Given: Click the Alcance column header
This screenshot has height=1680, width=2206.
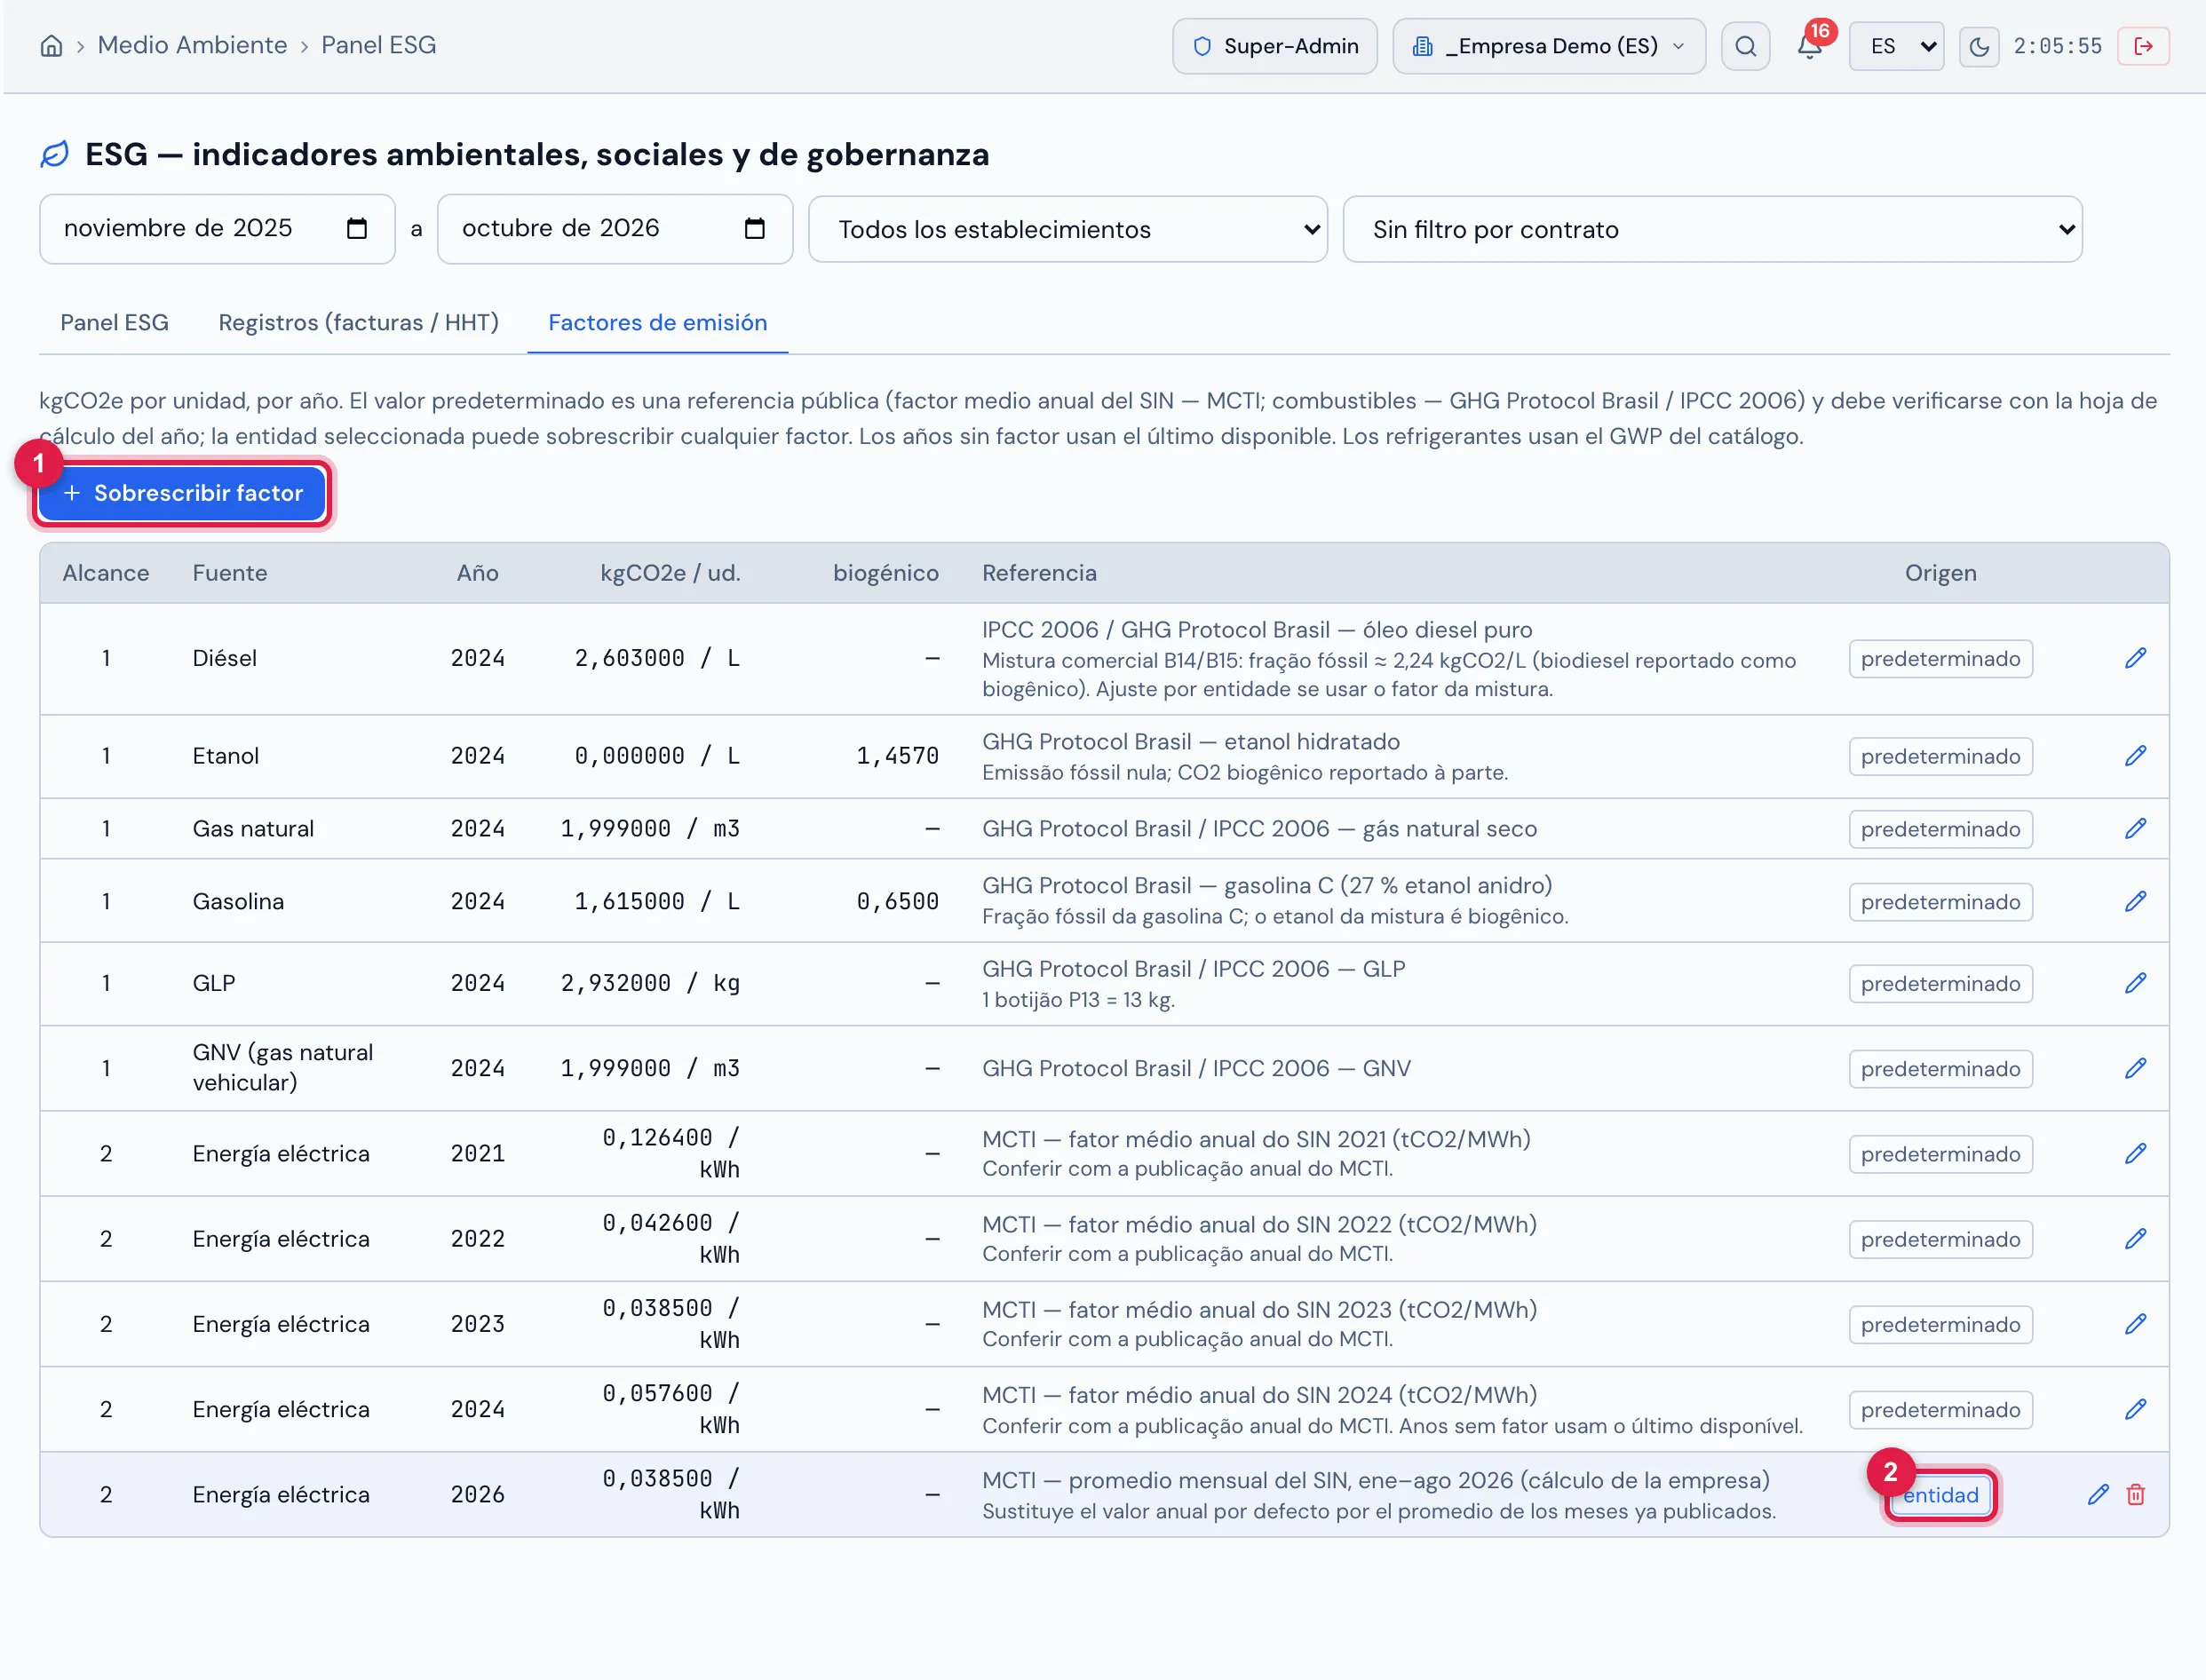Looking at the screenshot, I should pyautogui.click(x=106, y=573).
